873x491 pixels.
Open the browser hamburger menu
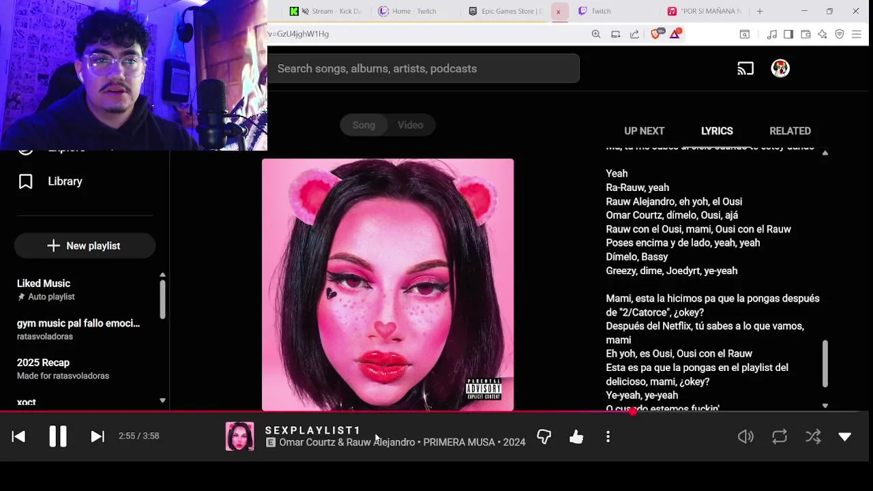(857, 34)
